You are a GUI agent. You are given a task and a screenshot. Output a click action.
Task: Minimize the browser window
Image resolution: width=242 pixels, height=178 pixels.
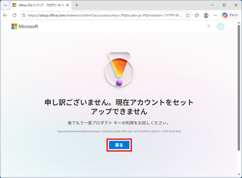tap(213, 5)
